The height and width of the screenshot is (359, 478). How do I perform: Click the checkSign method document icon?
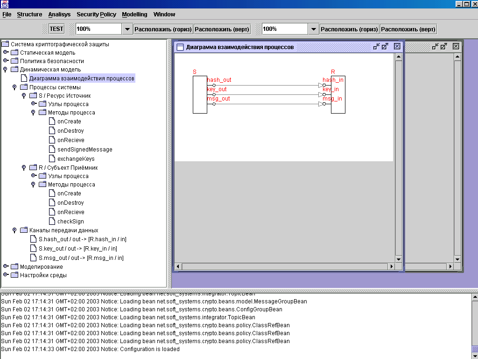pyautogui.click(x=52, y=222)
